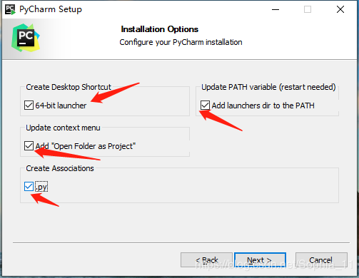Click the Update PATH variable group label
Image resolution: width=359 pixels, height=278 pixels.
coord(268,87)
